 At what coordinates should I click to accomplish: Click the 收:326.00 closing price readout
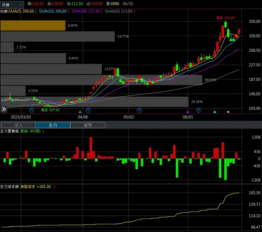tap(95, 4)
